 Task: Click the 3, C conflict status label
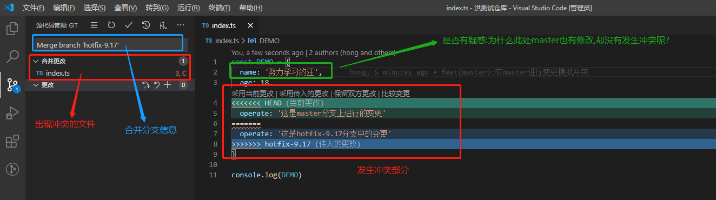pyautogui.click(x=181, y=73)
